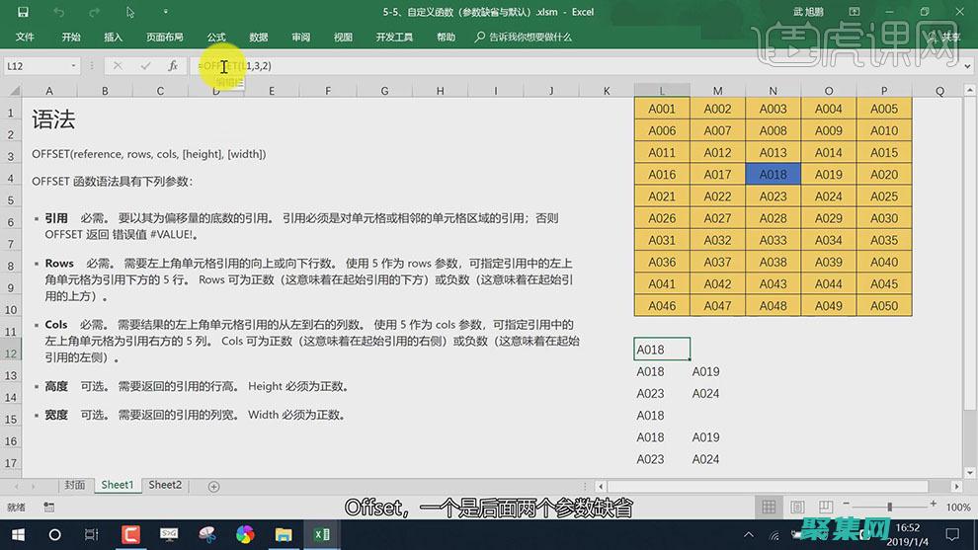Click cell containing A033
The height and width of the screenshot is (550, 978).
[x=773, y=240]
